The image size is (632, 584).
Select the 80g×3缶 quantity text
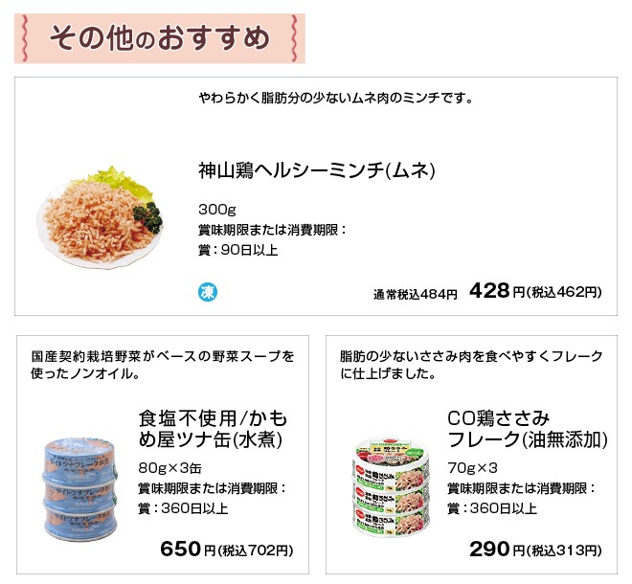click(169, 468)
